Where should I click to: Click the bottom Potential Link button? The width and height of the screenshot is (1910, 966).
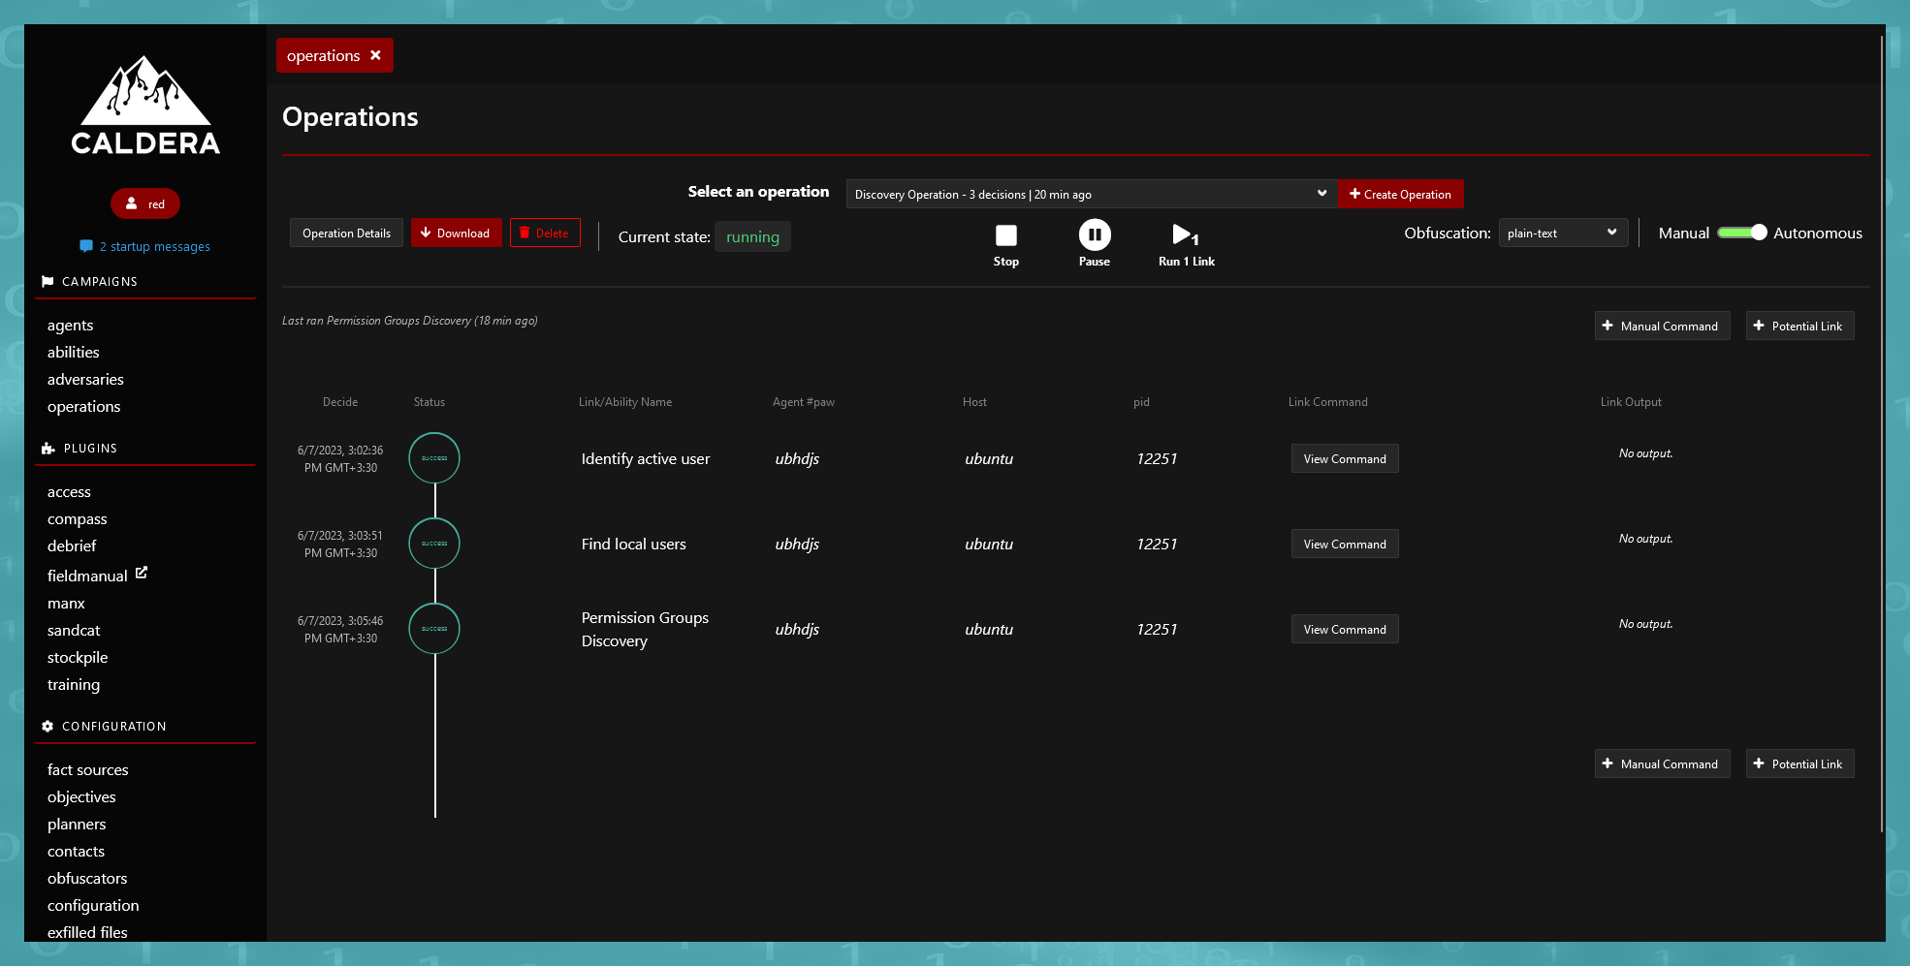[1799, 763]
